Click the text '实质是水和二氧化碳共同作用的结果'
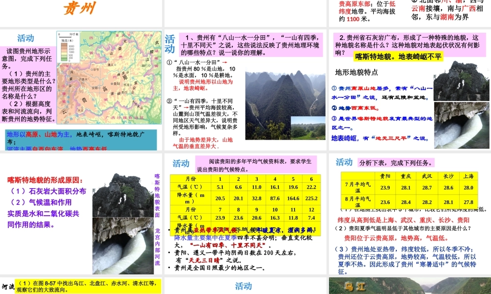491x294 pixels. tap(43, 219)
